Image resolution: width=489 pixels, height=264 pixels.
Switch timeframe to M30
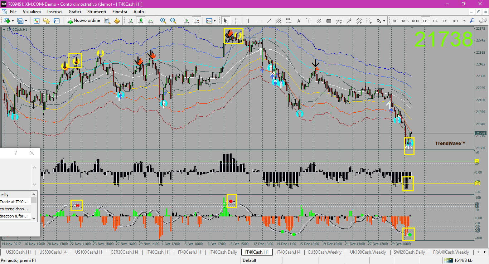tap(415, 21)
